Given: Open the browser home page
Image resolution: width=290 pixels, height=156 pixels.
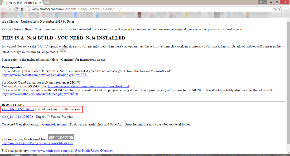Looking at the screenshot, I should 22,9.
